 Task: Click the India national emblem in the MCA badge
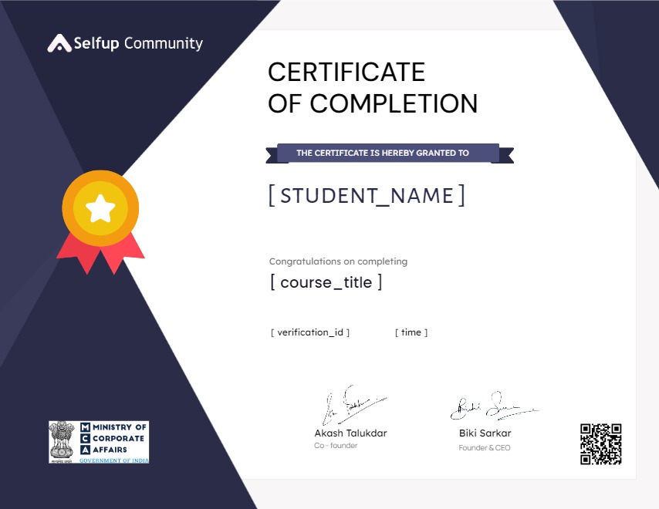pos(63,442)
